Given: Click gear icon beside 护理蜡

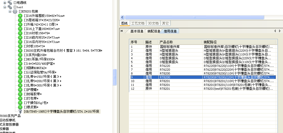Looking at the screenshot, I should pos(20,90).
